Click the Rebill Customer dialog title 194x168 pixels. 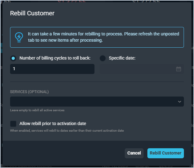pos(32,13)
